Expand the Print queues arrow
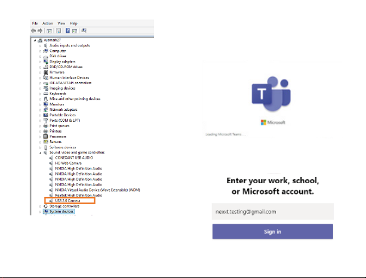The height and width of the screenshot is (278, 366). tap(41, 126)
